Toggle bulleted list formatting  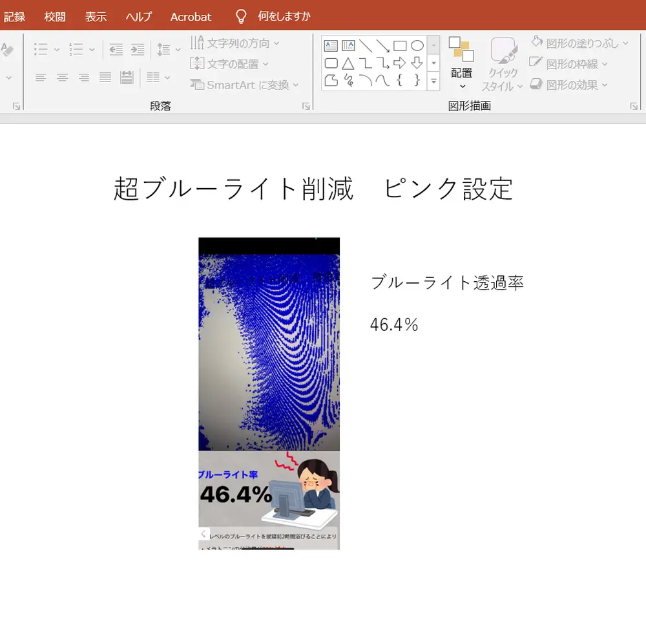pyautogui.click(x=40, y=49)
